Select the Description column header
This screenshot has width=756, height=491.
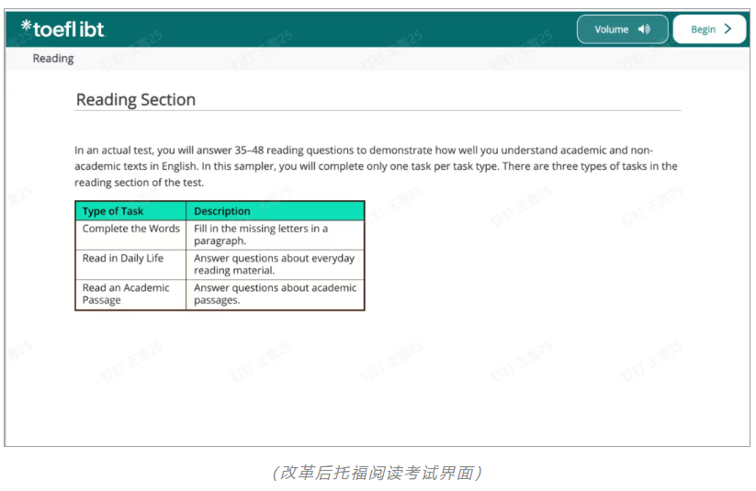coord(222,211)
